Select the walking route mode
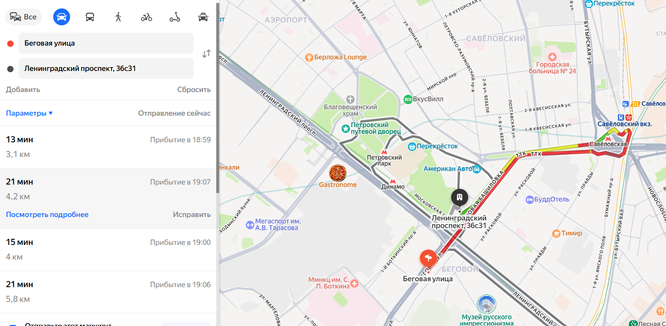Image resolution: width=666 pixels, height=326 pixels. click(x=118, y=17)
